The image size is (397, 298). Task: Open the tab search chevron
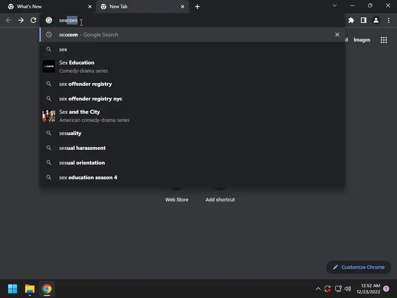(x=335, y=5)
